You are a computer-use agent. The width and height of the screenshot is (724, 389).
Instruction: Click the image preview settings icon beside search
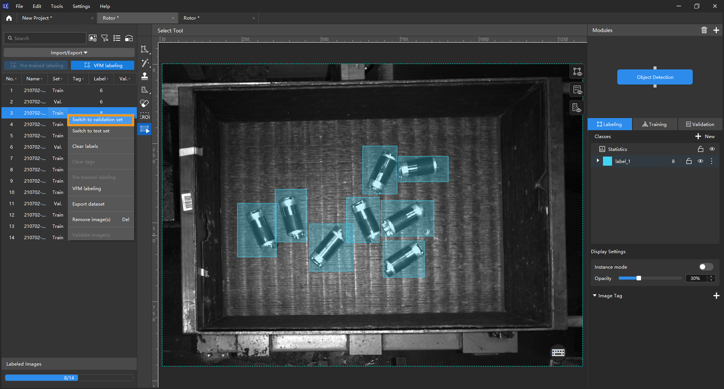pos(93,38)
